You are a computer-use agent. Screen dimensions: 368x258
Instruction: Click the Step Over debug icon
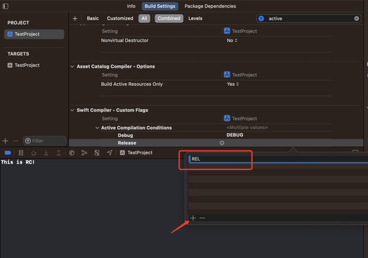click(34, 153)
